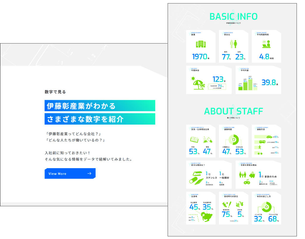This screenshot has width=305, height=239.
Task: Click the piggy bank icon on 仕事を頑張る理由 card
Action: pos(252,175)
